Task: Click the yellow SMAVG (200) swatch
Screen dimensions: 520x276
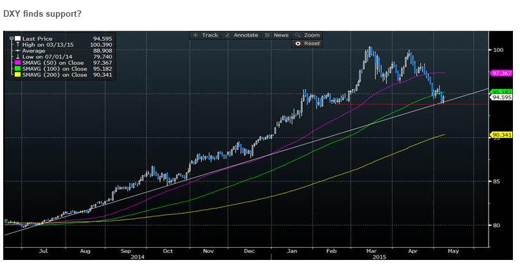Action: (x=17, y=75)
